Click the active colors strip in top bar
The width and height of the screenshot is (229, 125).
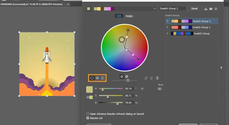[104, 9]
